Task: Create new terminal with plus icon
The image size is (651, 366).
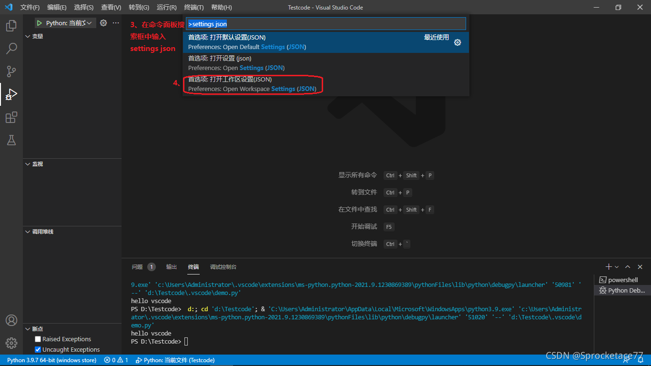Action: [609, 267]
